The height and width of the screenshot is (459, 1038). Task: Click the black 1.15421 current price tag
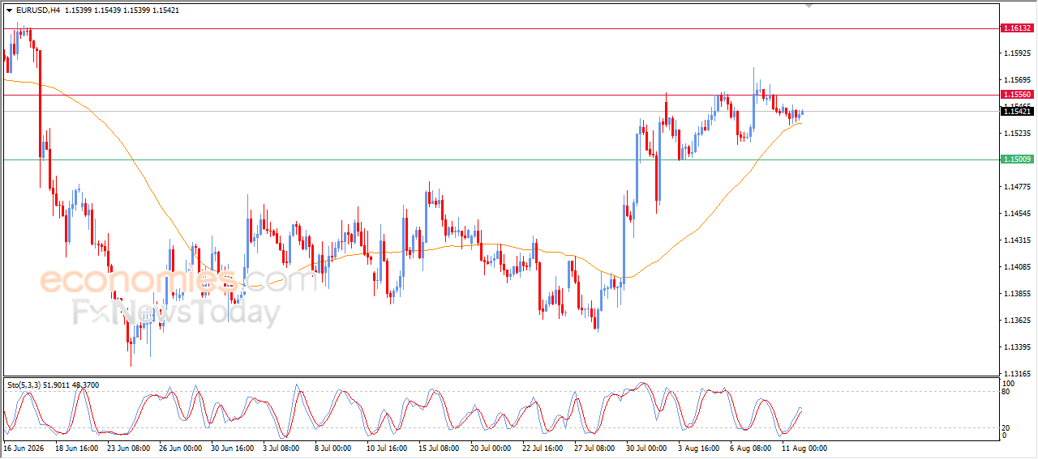(x=1016, y=111)
